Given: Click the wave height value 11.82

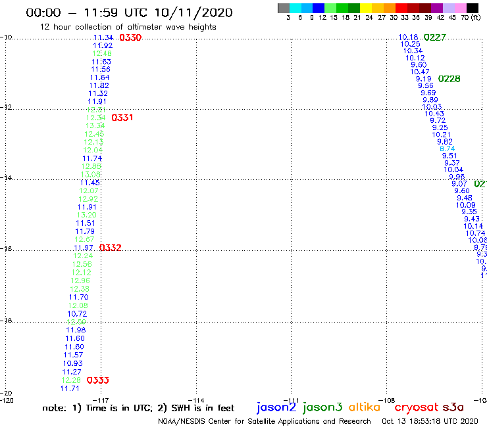Looking at the screenshot, I should pyautogui.click(x=99, y=85).
